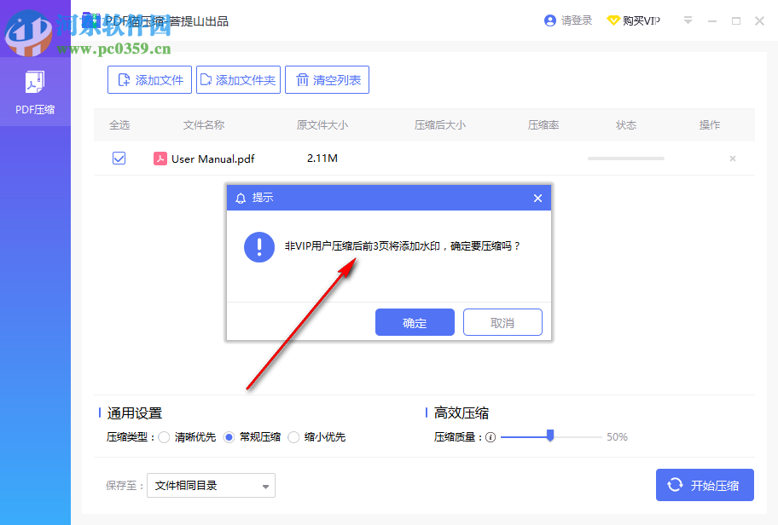Clear the list using the 清空列表 trash icon

point(303,79)
